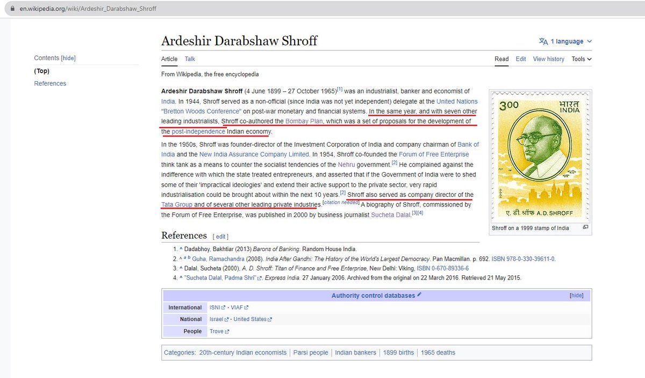Click caption Shroff on a 1999 stamp
This screenshot has height=378, width=645.
tap(531, 228)
